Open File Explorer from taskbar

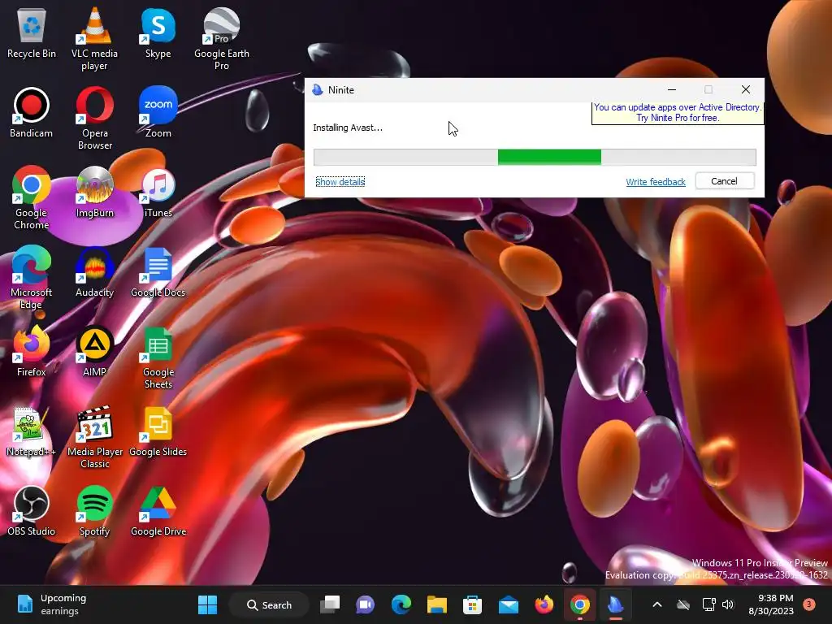coord(436,604)
